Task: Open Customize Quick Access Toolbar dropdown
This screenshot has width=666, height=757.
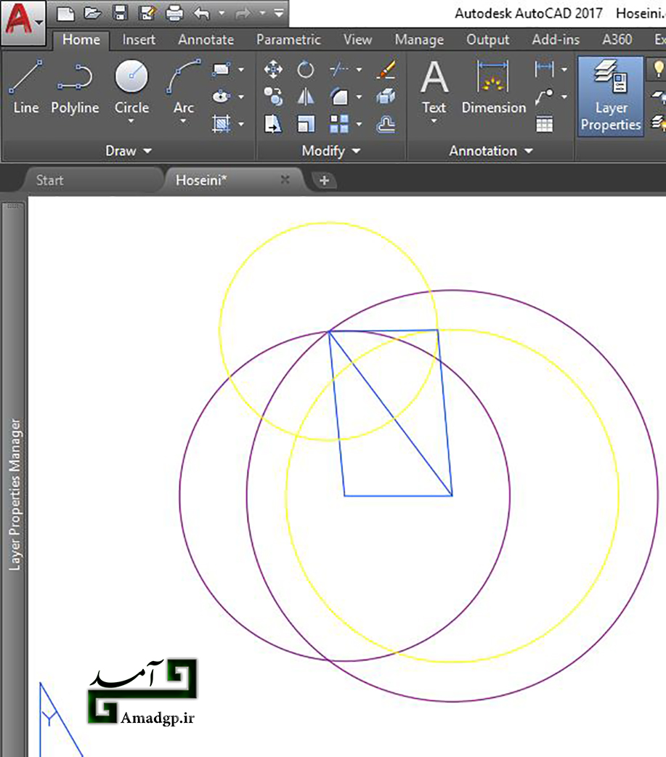Action: pyautogui.click(x=278, y=13)
